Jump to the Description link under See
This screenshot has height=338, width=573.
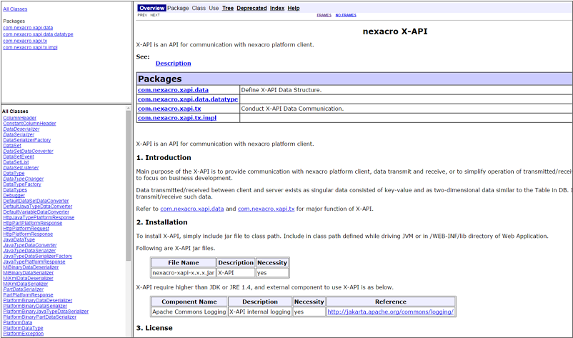(x=173, y=63)
